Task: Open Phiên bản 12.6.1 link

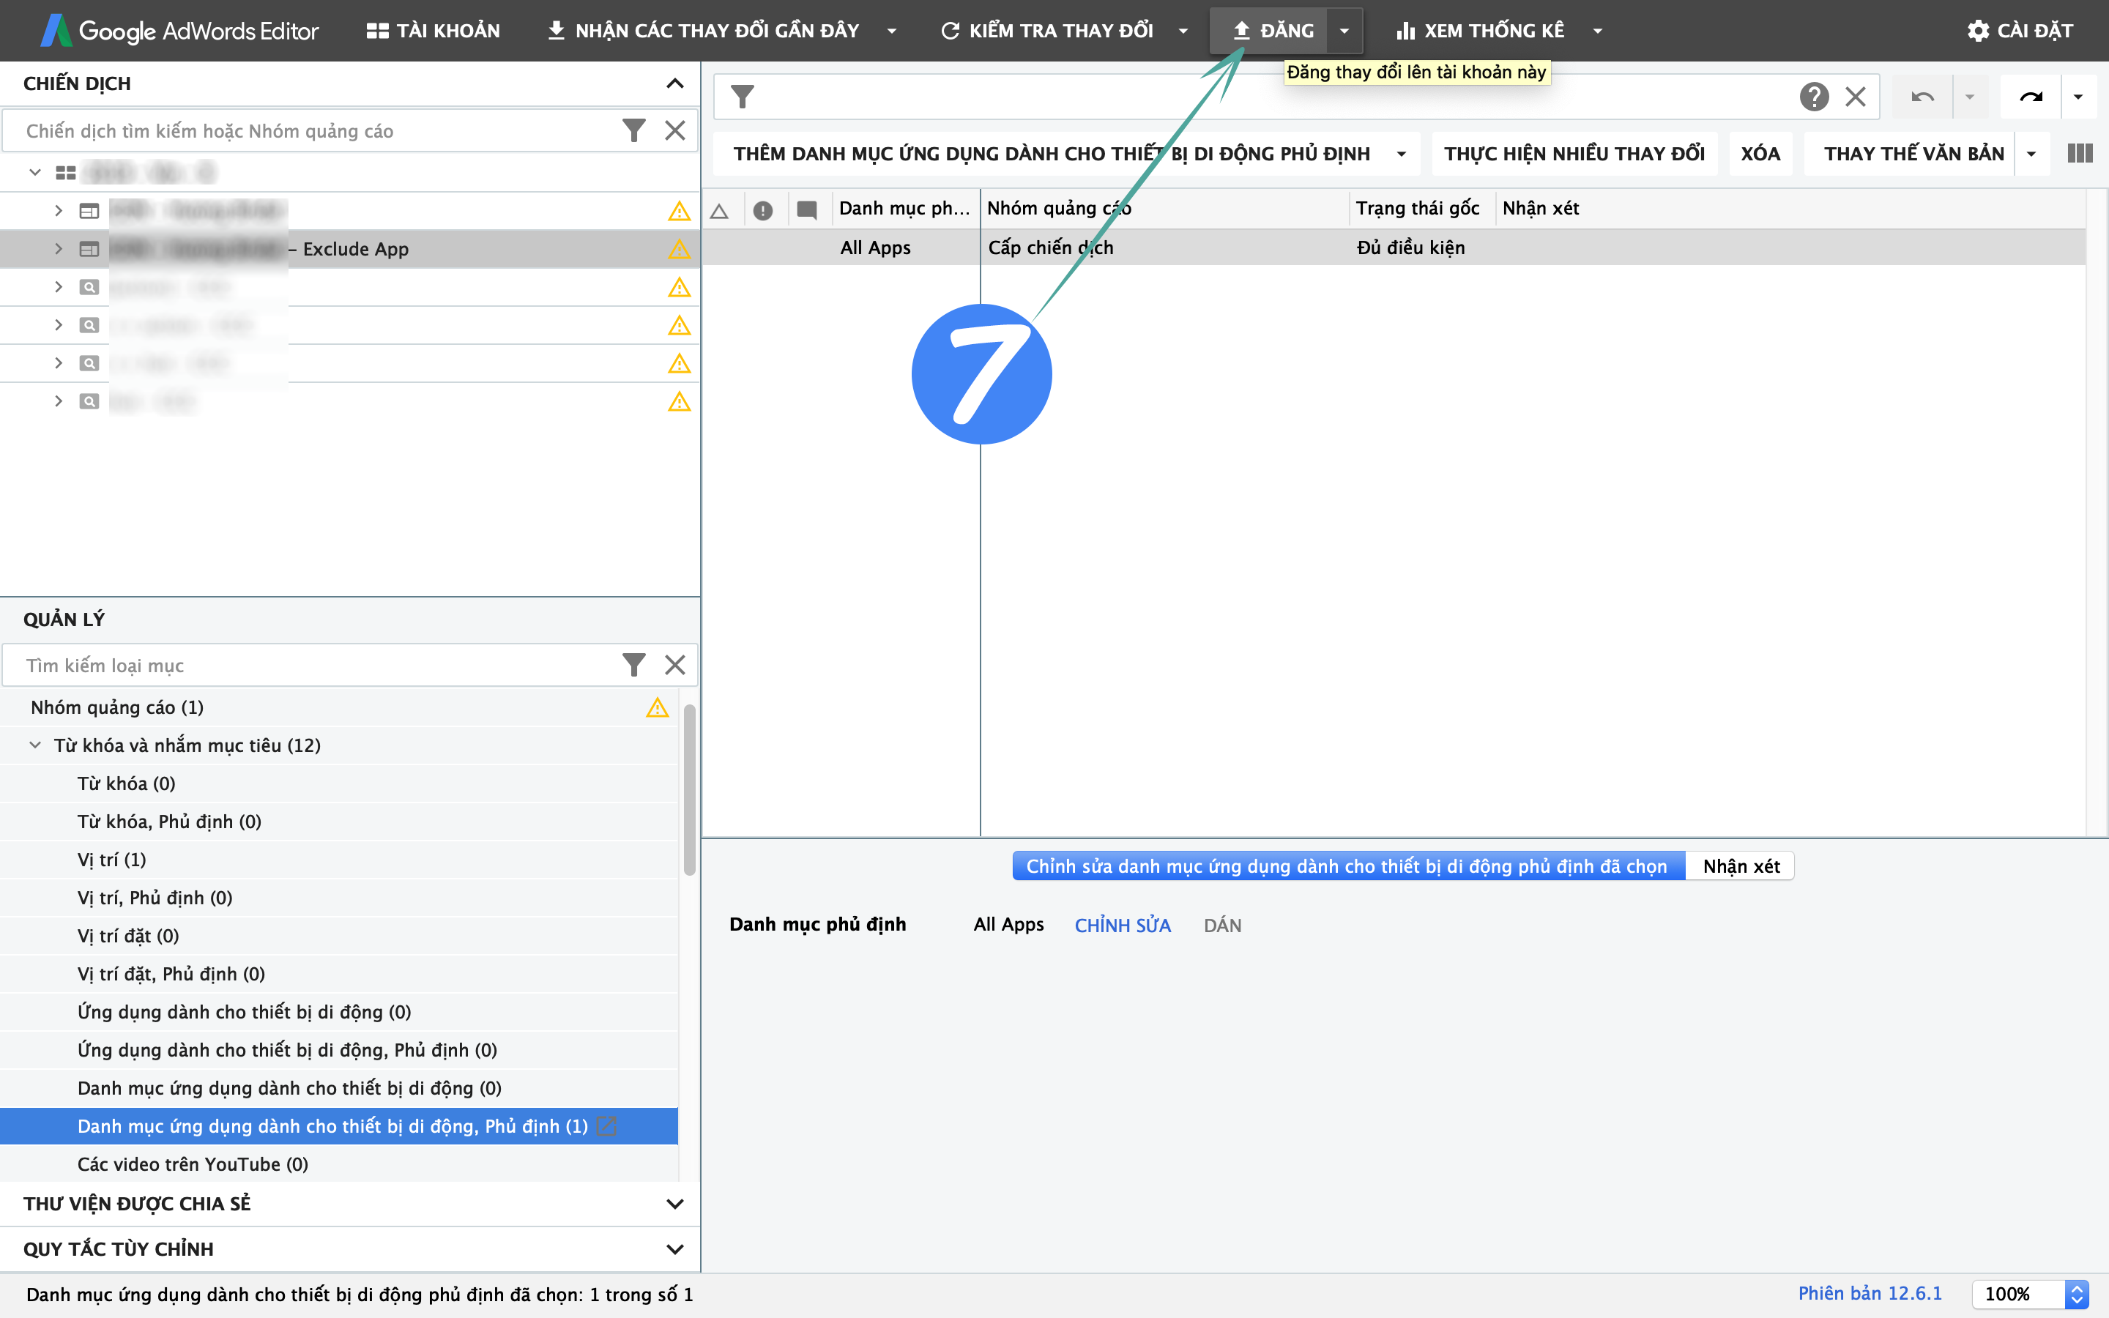Action: pyautogui.click(x=1870, y=1294)
